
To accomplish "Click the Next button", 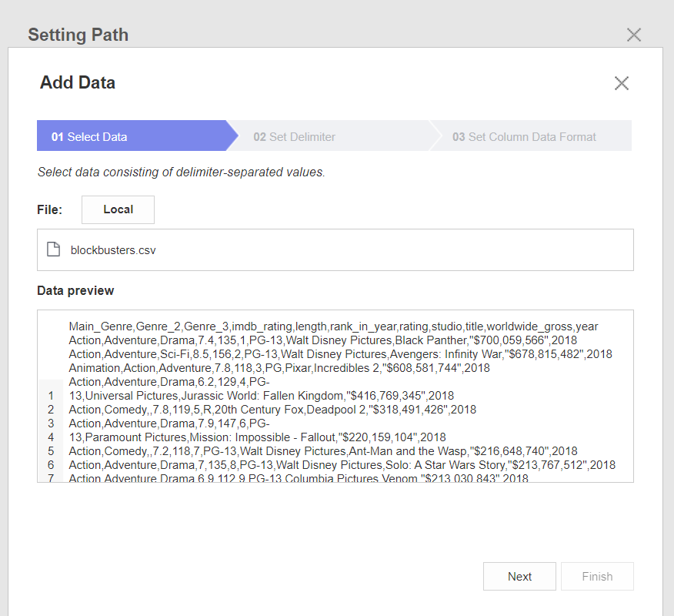I will [x=519, y=576].
